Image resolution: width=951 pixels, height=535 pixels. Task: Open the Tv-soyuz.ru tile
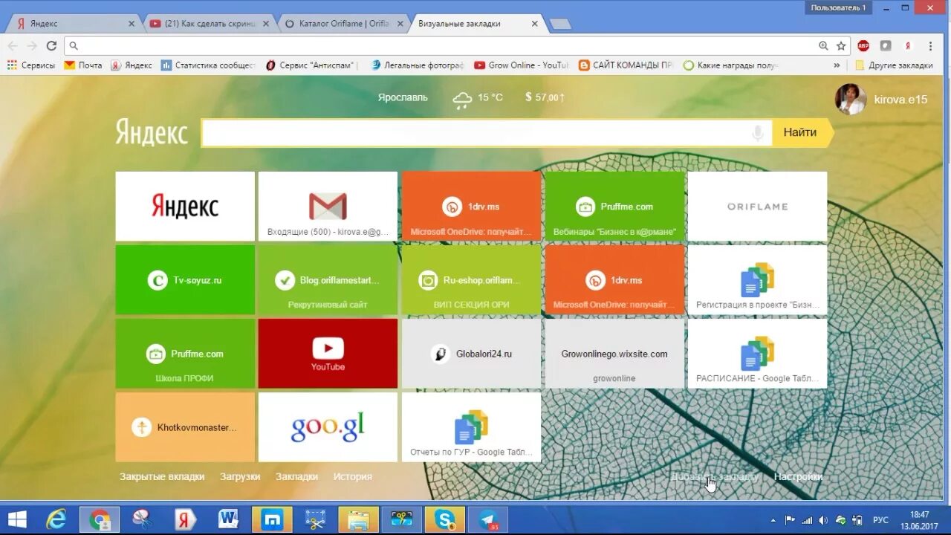(x=185, y=280)
